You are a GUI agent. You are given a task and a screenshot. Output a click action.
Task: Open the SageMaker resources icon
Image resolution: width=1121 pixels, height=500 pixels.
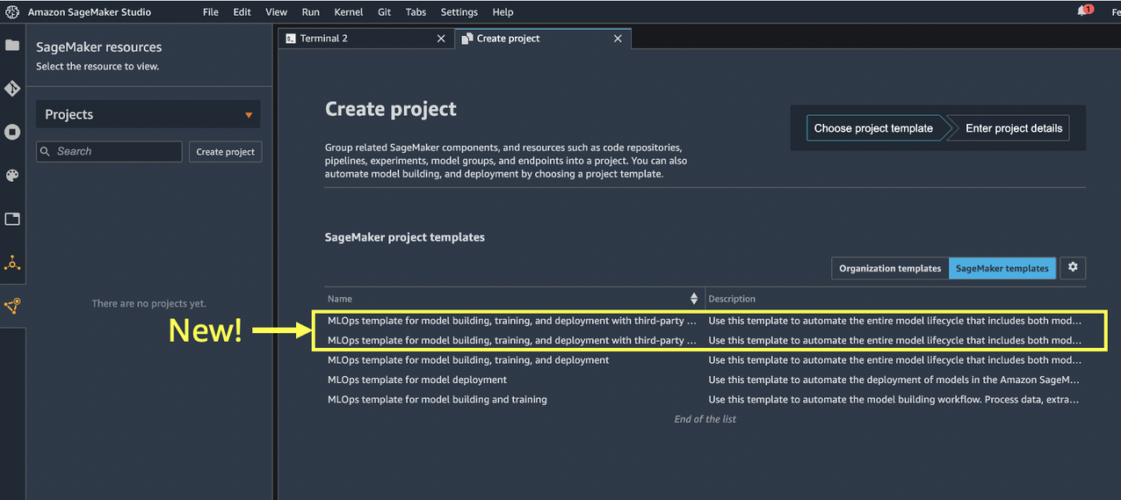coord(12,306)
